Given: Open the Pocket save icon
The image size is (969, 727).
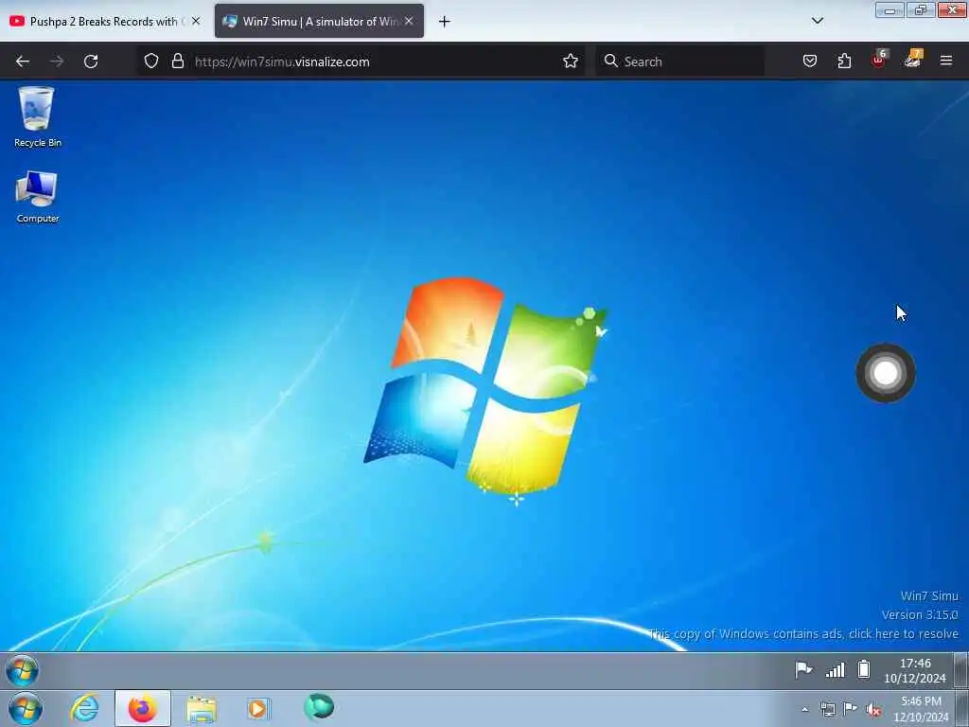Looking at the screenshot, I should coord(810,62).
